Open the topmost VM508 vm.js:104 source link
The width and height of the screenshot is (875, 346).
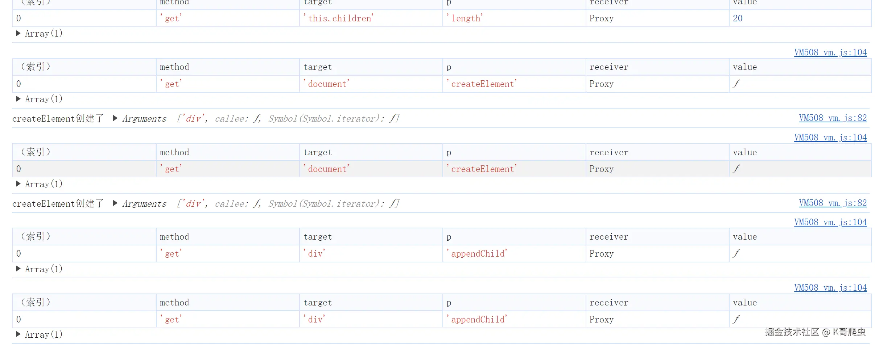click(x=830, y=52)
